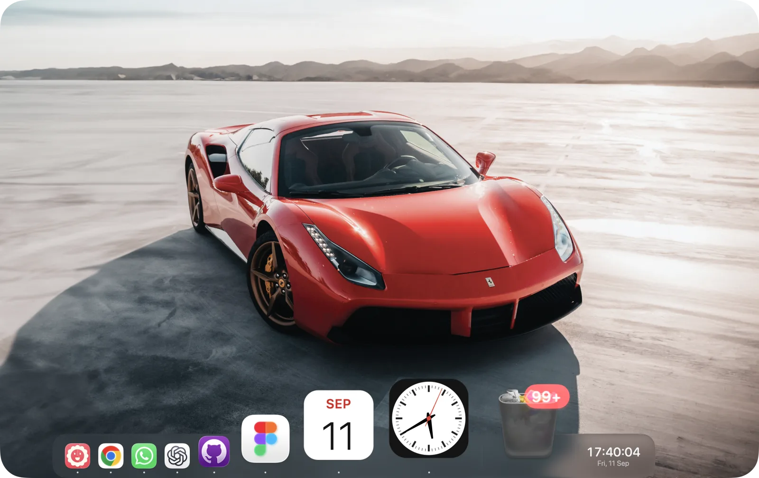Image resolution: width=759 pixels, height=478 pixels.
Task: Click the 17:40:04 time display
Action: 613,452
